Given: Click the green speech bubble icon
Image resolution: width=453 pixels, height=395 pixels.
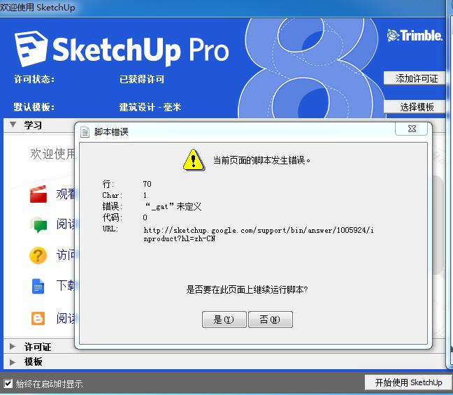Looking at the screenshot, I should (38, 224).
